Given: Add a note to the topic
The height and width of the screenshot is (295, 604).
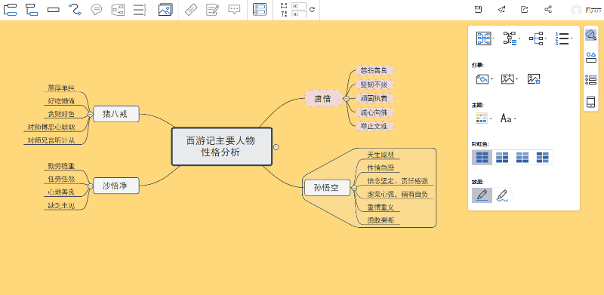Looking at the screenshot, I should [212, 9].
